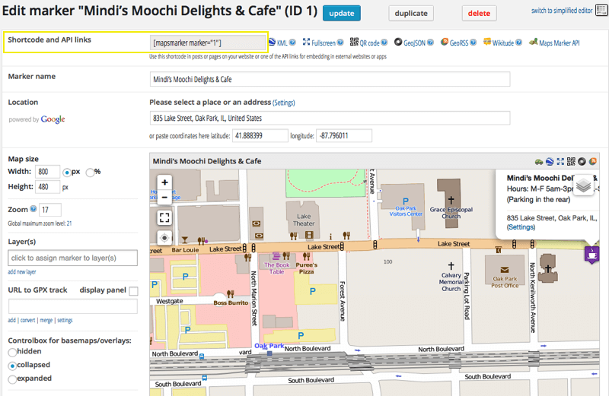Click the locate-me map control

164,238
